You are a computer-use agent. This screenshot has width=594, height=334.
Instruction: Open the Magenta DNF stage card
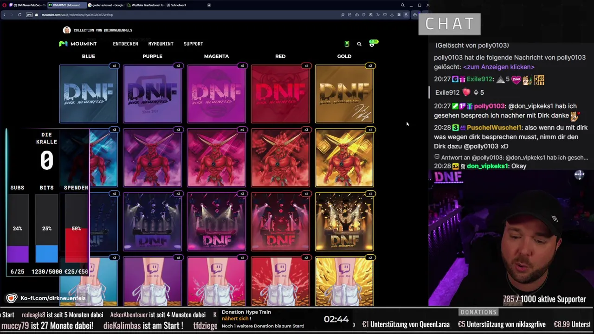(216, 222)
